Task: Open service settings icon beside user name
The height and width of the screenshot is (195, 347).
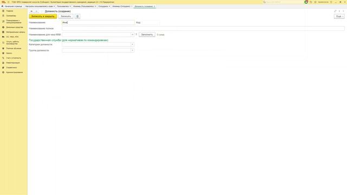Action: (331, 2)
